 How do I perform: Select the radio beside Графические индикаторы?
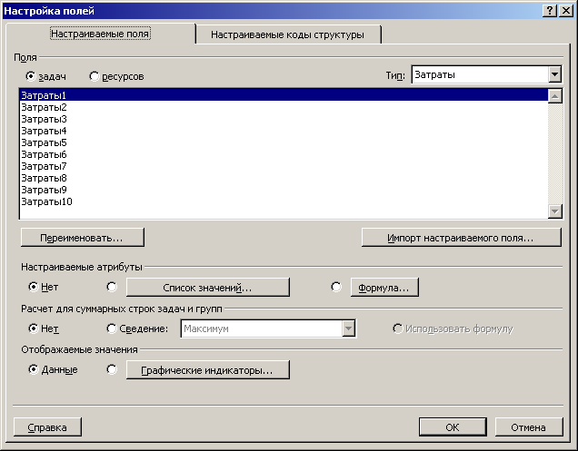click(x=112, y=369)
